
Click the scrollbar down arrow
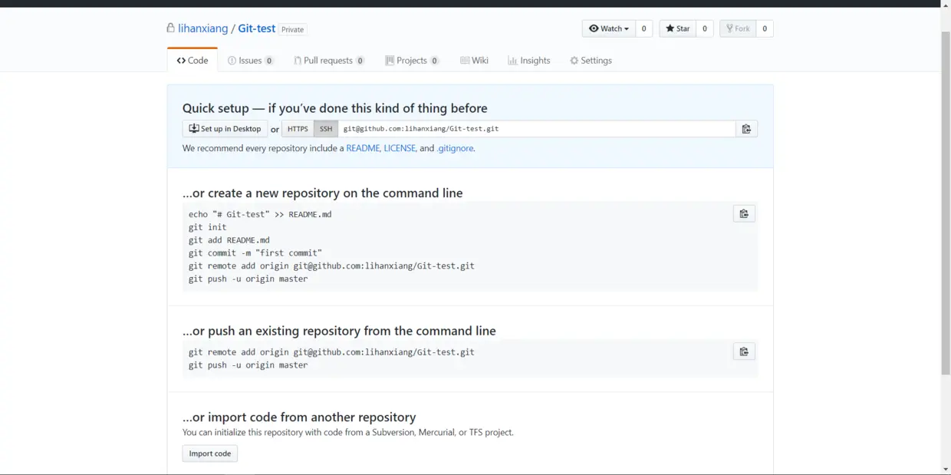click(x=945, y=469)
